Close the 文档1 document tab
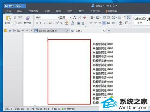This screenshot has height=112, width=150. pyautogui.click(x=104, y=31)
